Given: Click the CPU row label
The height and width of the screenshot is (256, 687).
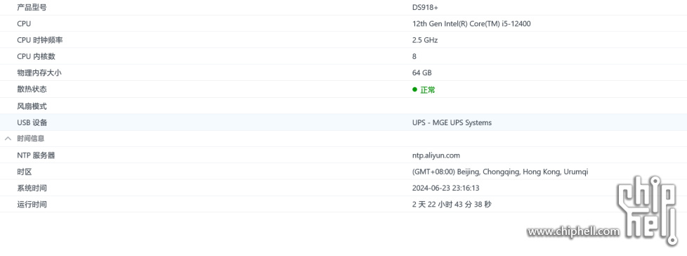Looking at the screenshot, I should [24, 24].
